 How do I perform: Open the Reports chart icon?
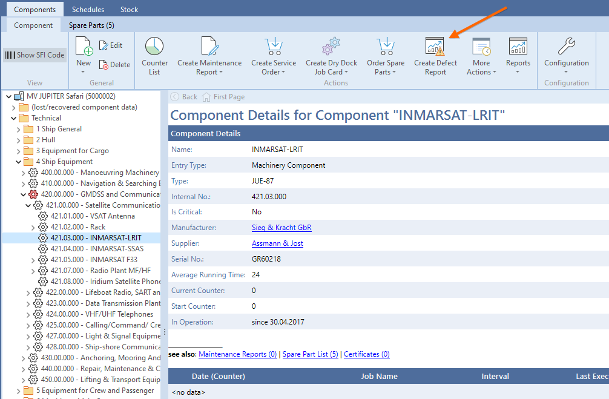(x=518, y=46)
